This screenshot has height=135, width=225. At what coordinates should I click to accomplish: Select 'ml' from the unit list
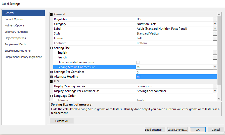pos(176,77)
